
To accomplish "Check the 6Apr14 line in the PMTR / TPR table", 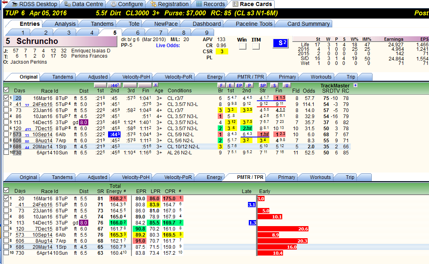I will 6,252.
